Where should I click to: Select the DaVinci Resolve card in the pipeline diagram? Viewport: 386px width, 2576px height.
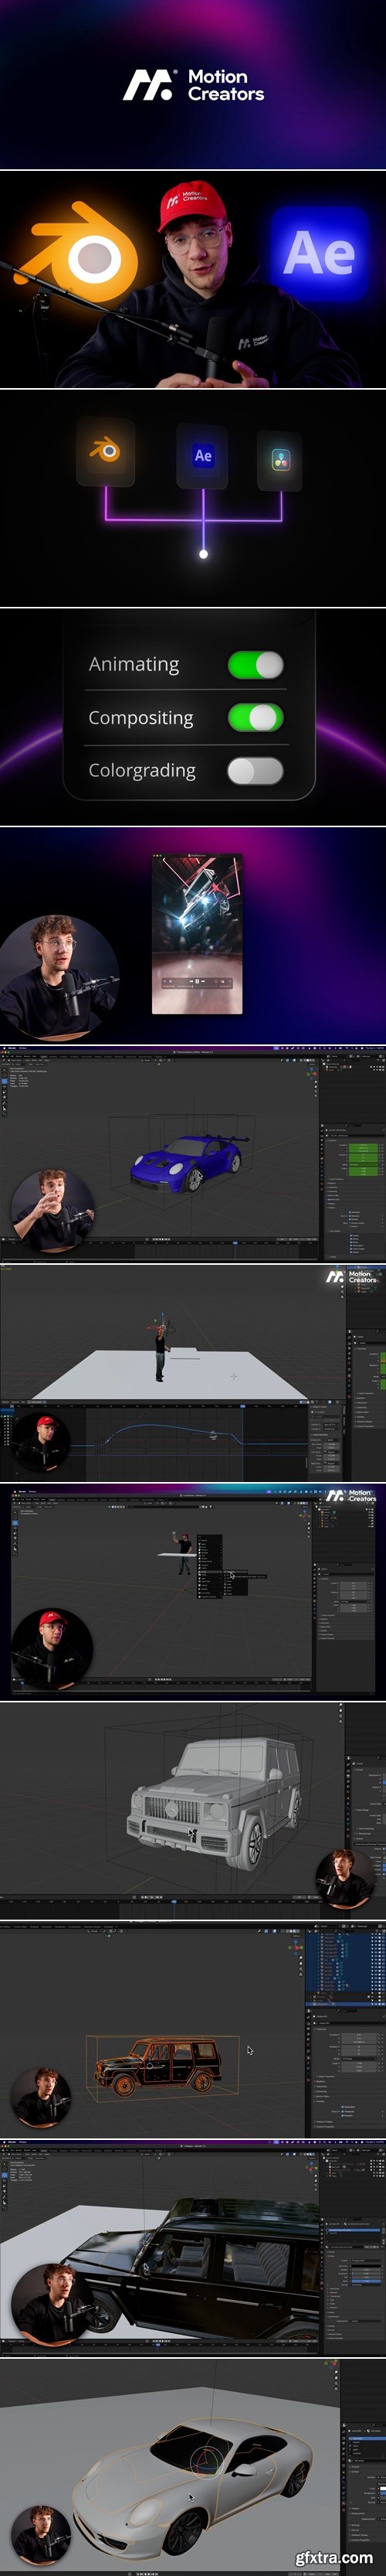tap(280, 460)
